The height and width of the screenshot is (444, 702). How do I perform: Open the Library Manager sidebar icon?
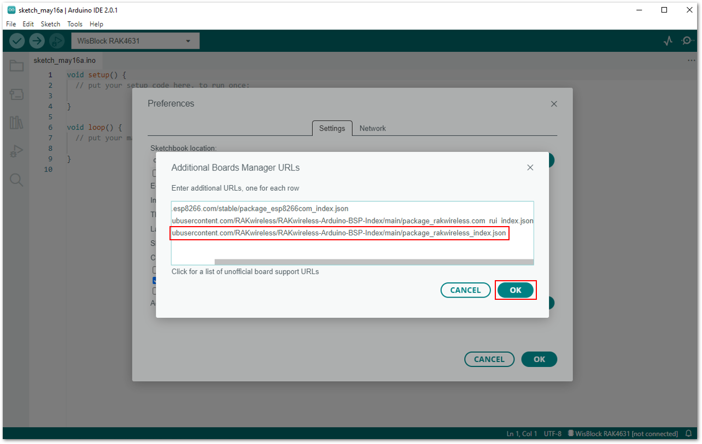coord(16,123)
